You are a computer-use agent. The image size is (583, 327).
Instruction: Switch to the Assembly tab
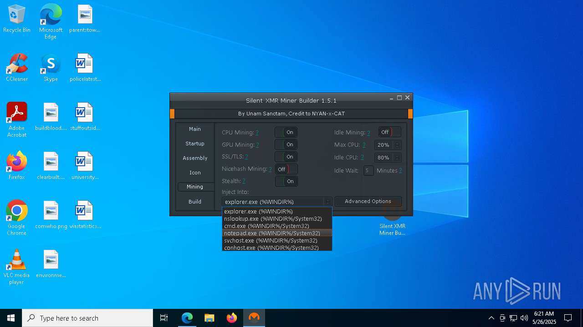[195, 158]
